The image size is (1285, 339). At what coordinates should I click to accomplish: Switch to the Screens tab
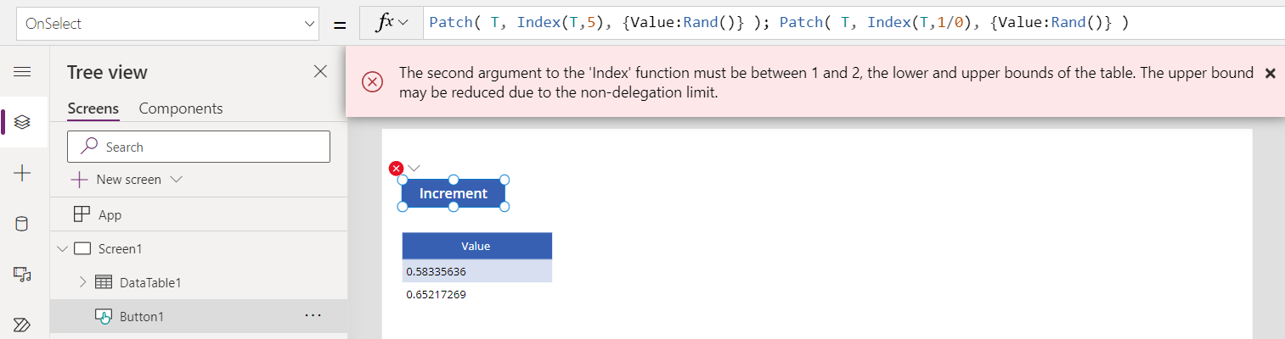(93, 108)
